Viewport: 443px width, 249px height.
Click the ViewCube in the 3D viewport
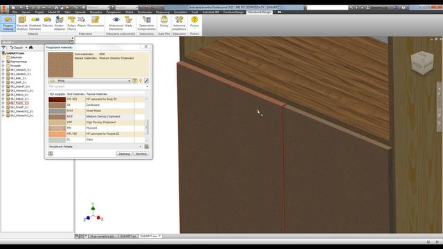422,63
